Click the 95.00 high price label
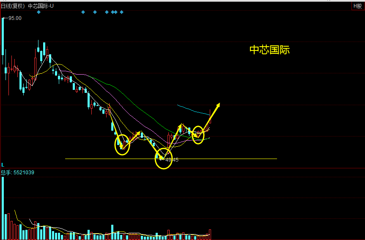Screen dimensions: 365x240 click(15, 18)
